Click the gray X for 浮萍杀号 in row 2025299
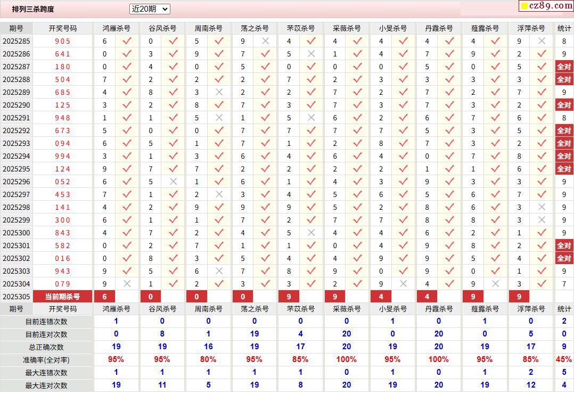Image resolution: width=574 pixels, height=394 pixels. (x=542, y=220)
